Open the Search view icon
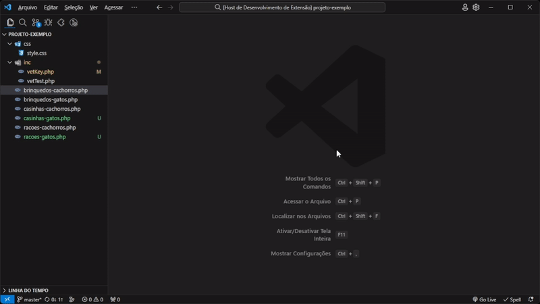 23,23
